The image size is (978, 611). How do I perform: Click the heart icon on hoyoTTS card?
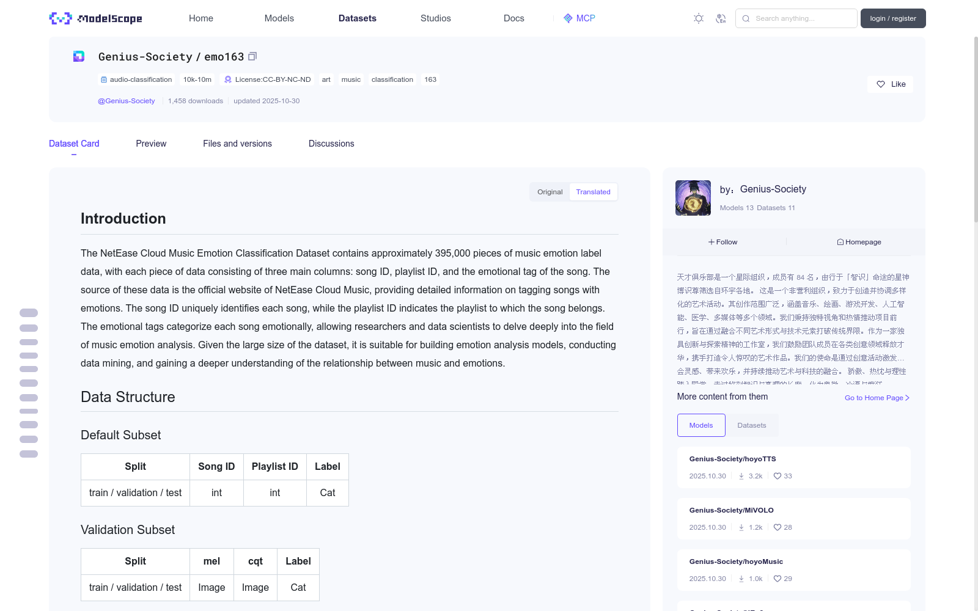(x=778, y=476)
